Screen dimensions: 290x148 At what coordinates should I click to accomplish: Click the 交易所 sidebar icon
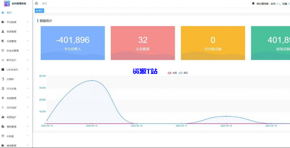tap(3, 79)
